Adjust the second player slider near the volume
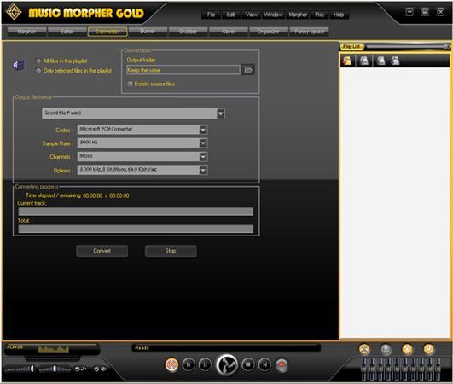 pos(55,369)
